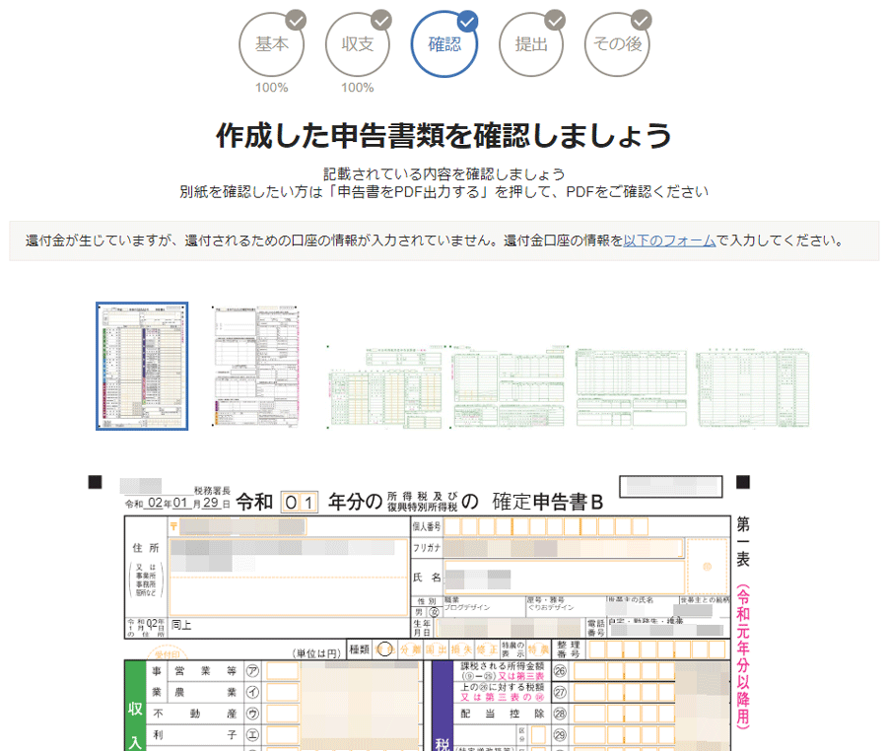Viewport: 887px width, 751px height.
Task: Select the highlighted first tax form thumbnail
Action: [x=142, y=365]
